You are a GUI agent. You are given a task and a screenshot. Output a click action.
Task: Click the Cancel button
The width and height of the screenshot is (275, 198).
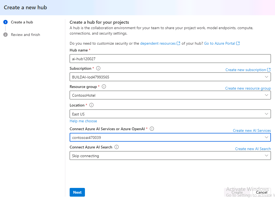tap(262, 192)
